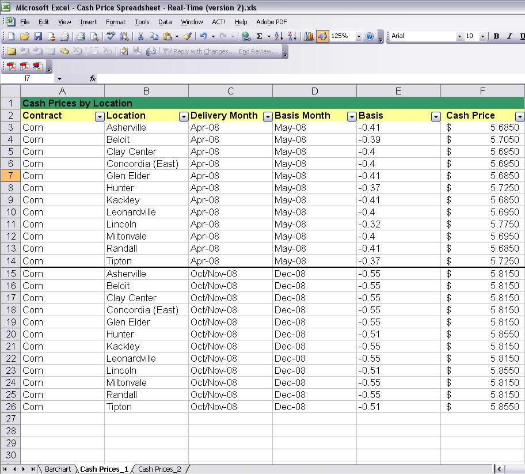The width and height of the screenshot is (525, 474).
Task: Open the Data menu
Action: click(x=165, y=22)
